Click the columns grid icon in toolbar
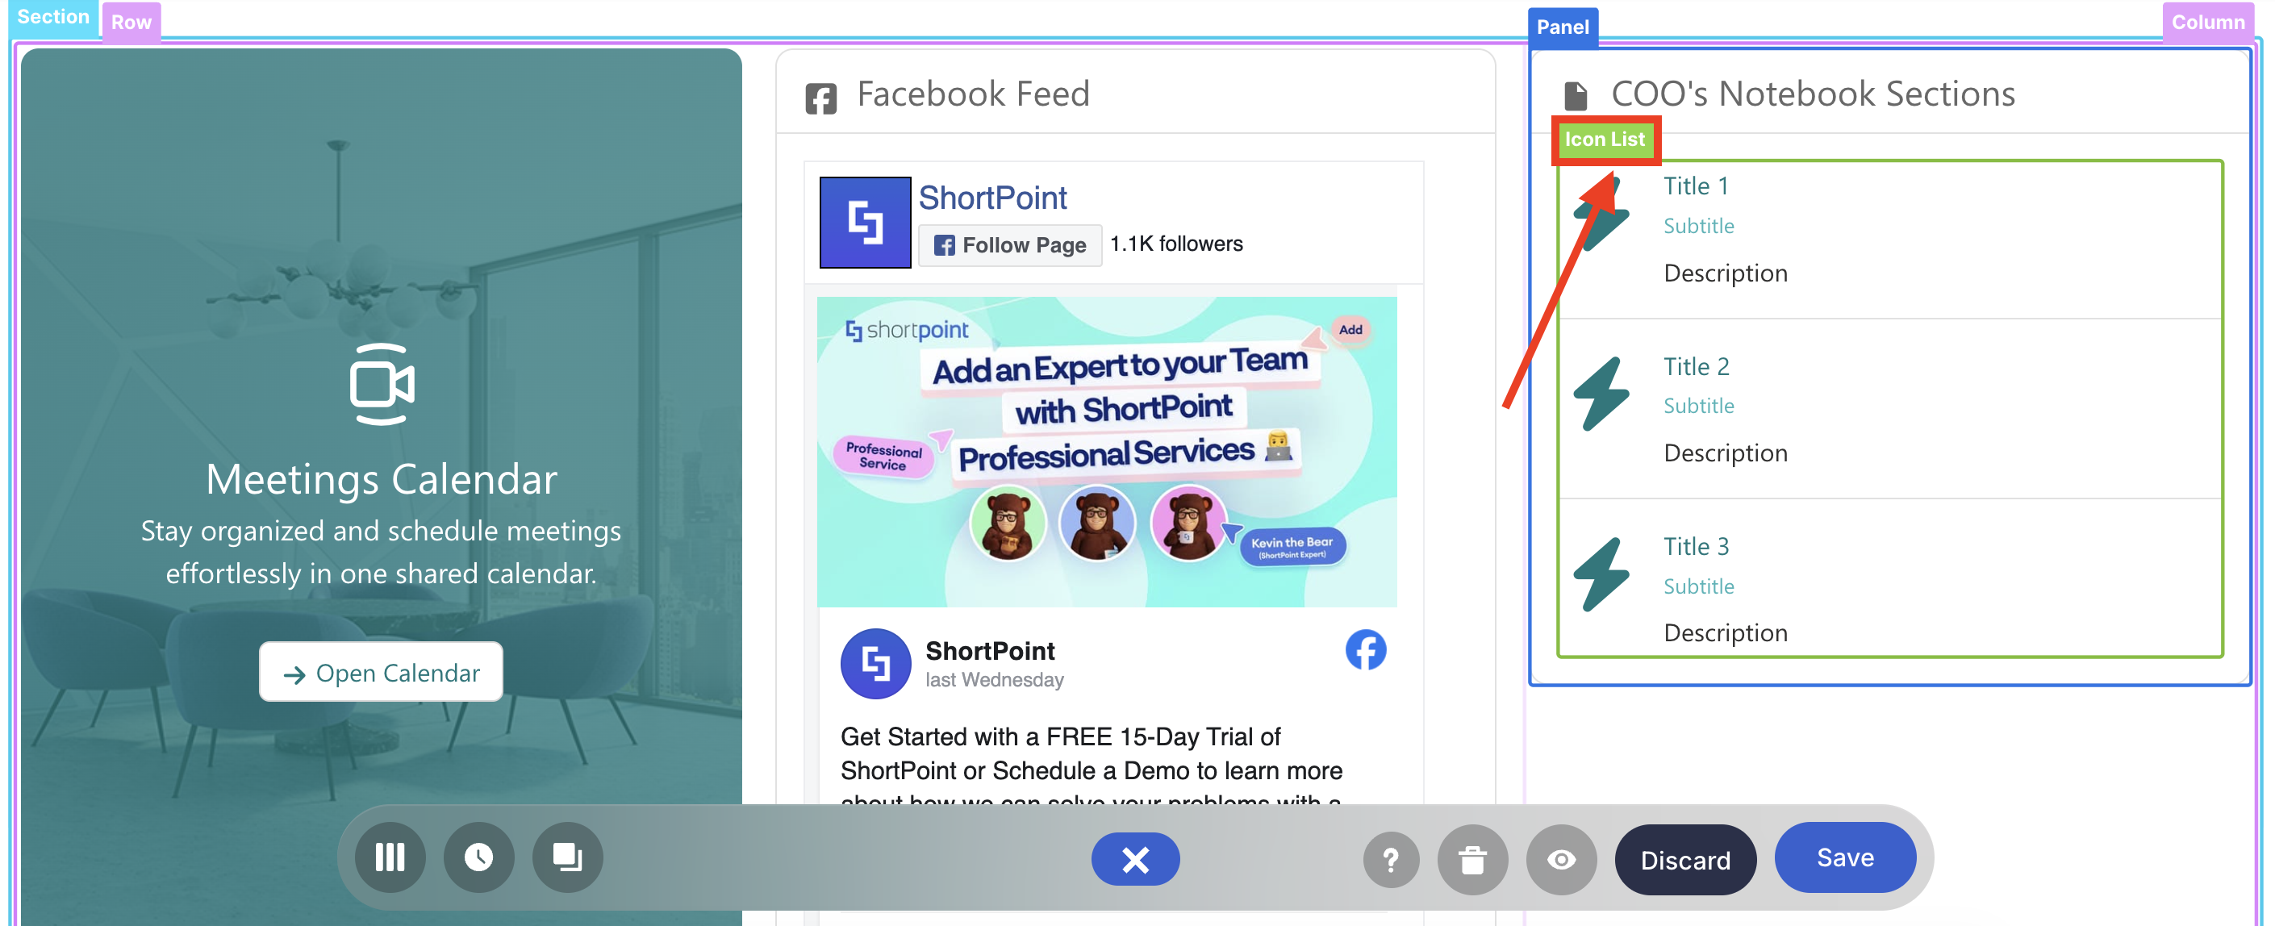The height and width of the screenshot is (926, 2275). point(390,857)
